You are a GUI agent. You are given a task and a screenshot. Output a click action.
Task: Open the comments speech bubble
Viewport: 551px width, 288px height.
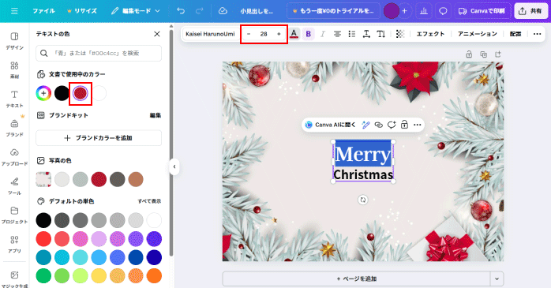[443, 11]
